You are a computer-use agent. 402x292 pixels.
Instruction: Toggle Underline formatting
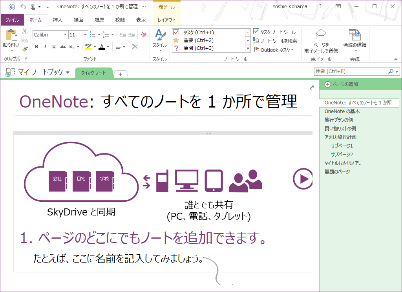[x=54, y=47]
